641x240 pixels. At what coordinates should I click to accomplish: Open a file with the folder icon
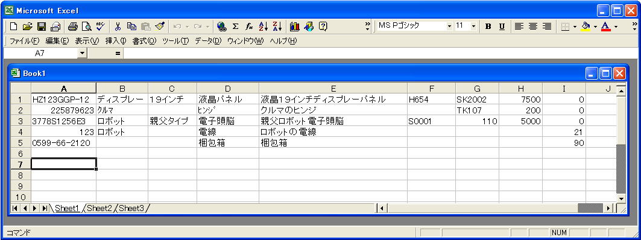[x=27, y=27]
